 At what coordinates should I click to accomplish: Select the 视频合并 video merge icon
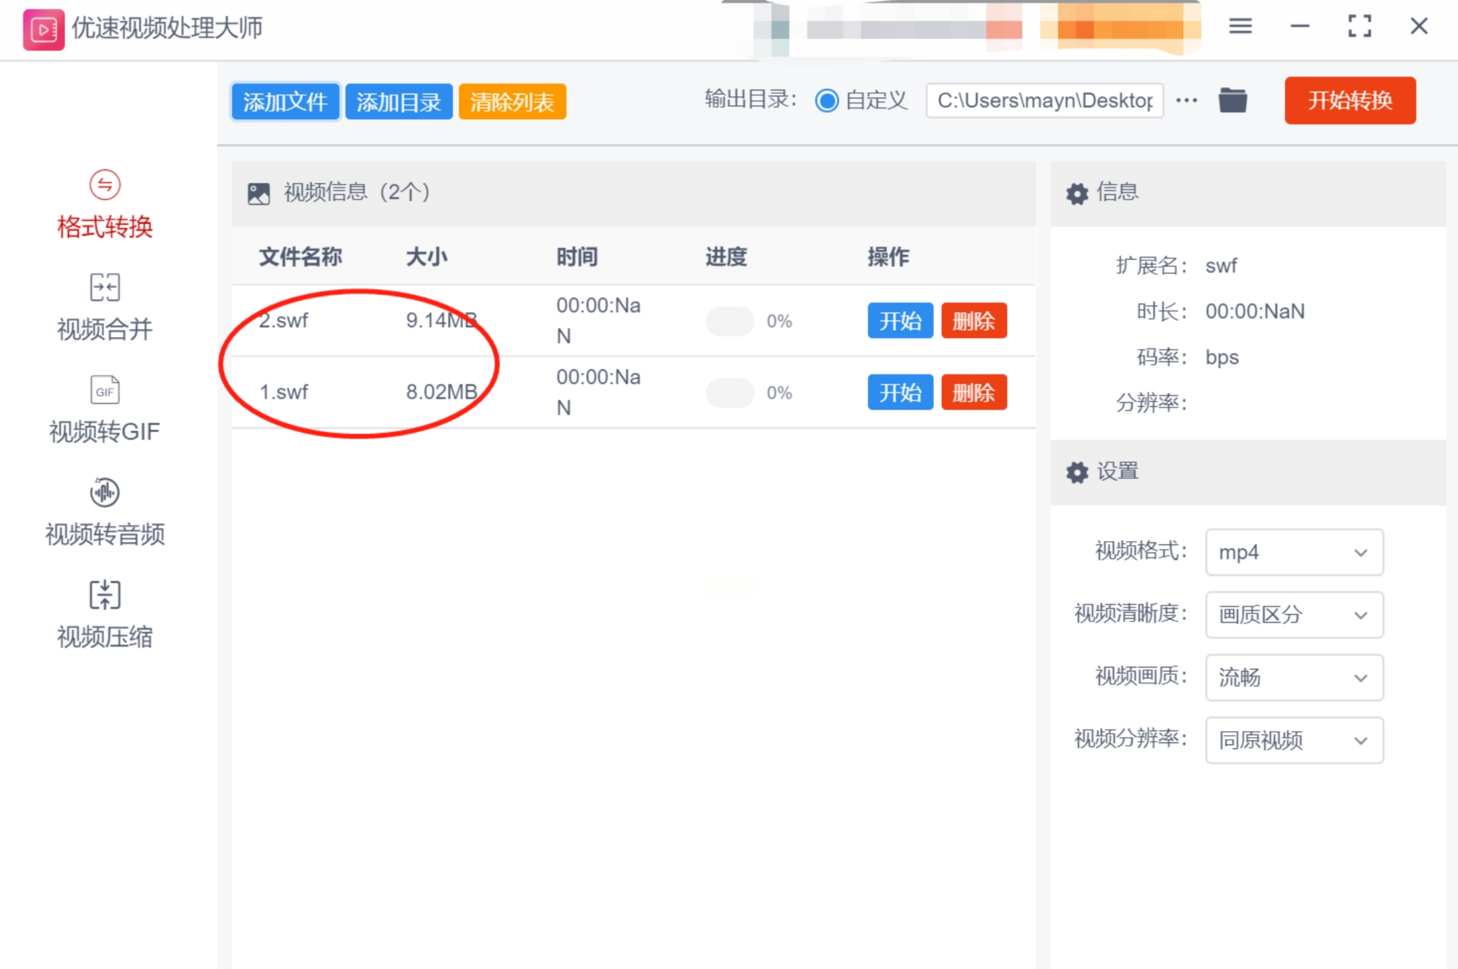105,288
